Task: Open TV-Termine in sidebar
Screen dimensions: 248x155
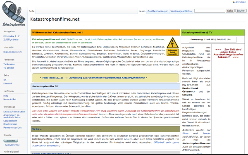Action: tap(9, 64)
